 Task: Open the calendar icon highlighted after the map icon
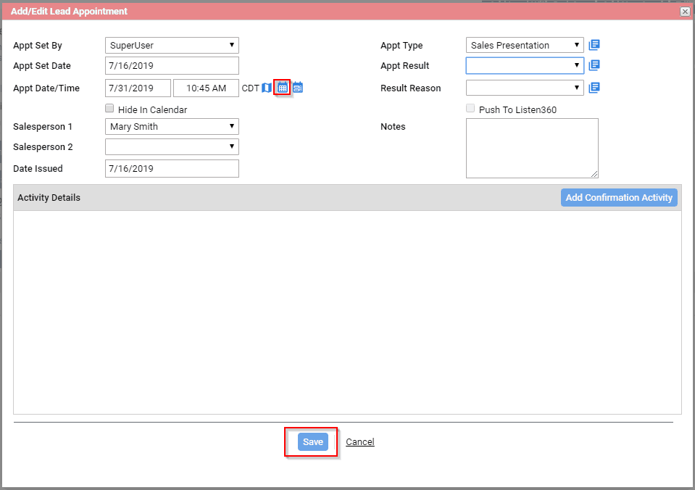[283, 88]
